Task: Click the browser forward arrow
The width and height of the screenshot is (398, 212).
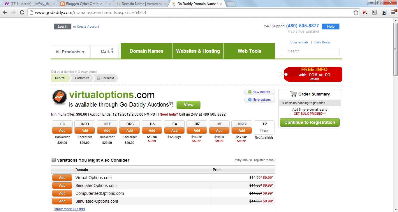Action: coord(13,12)
